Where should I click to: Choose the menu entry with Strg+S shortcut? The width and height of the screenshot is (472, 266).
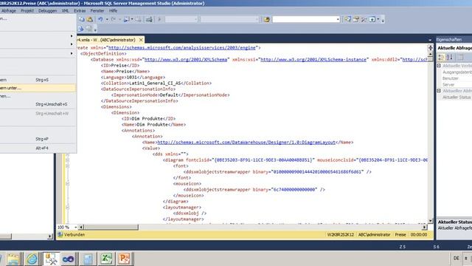[38, 80]
